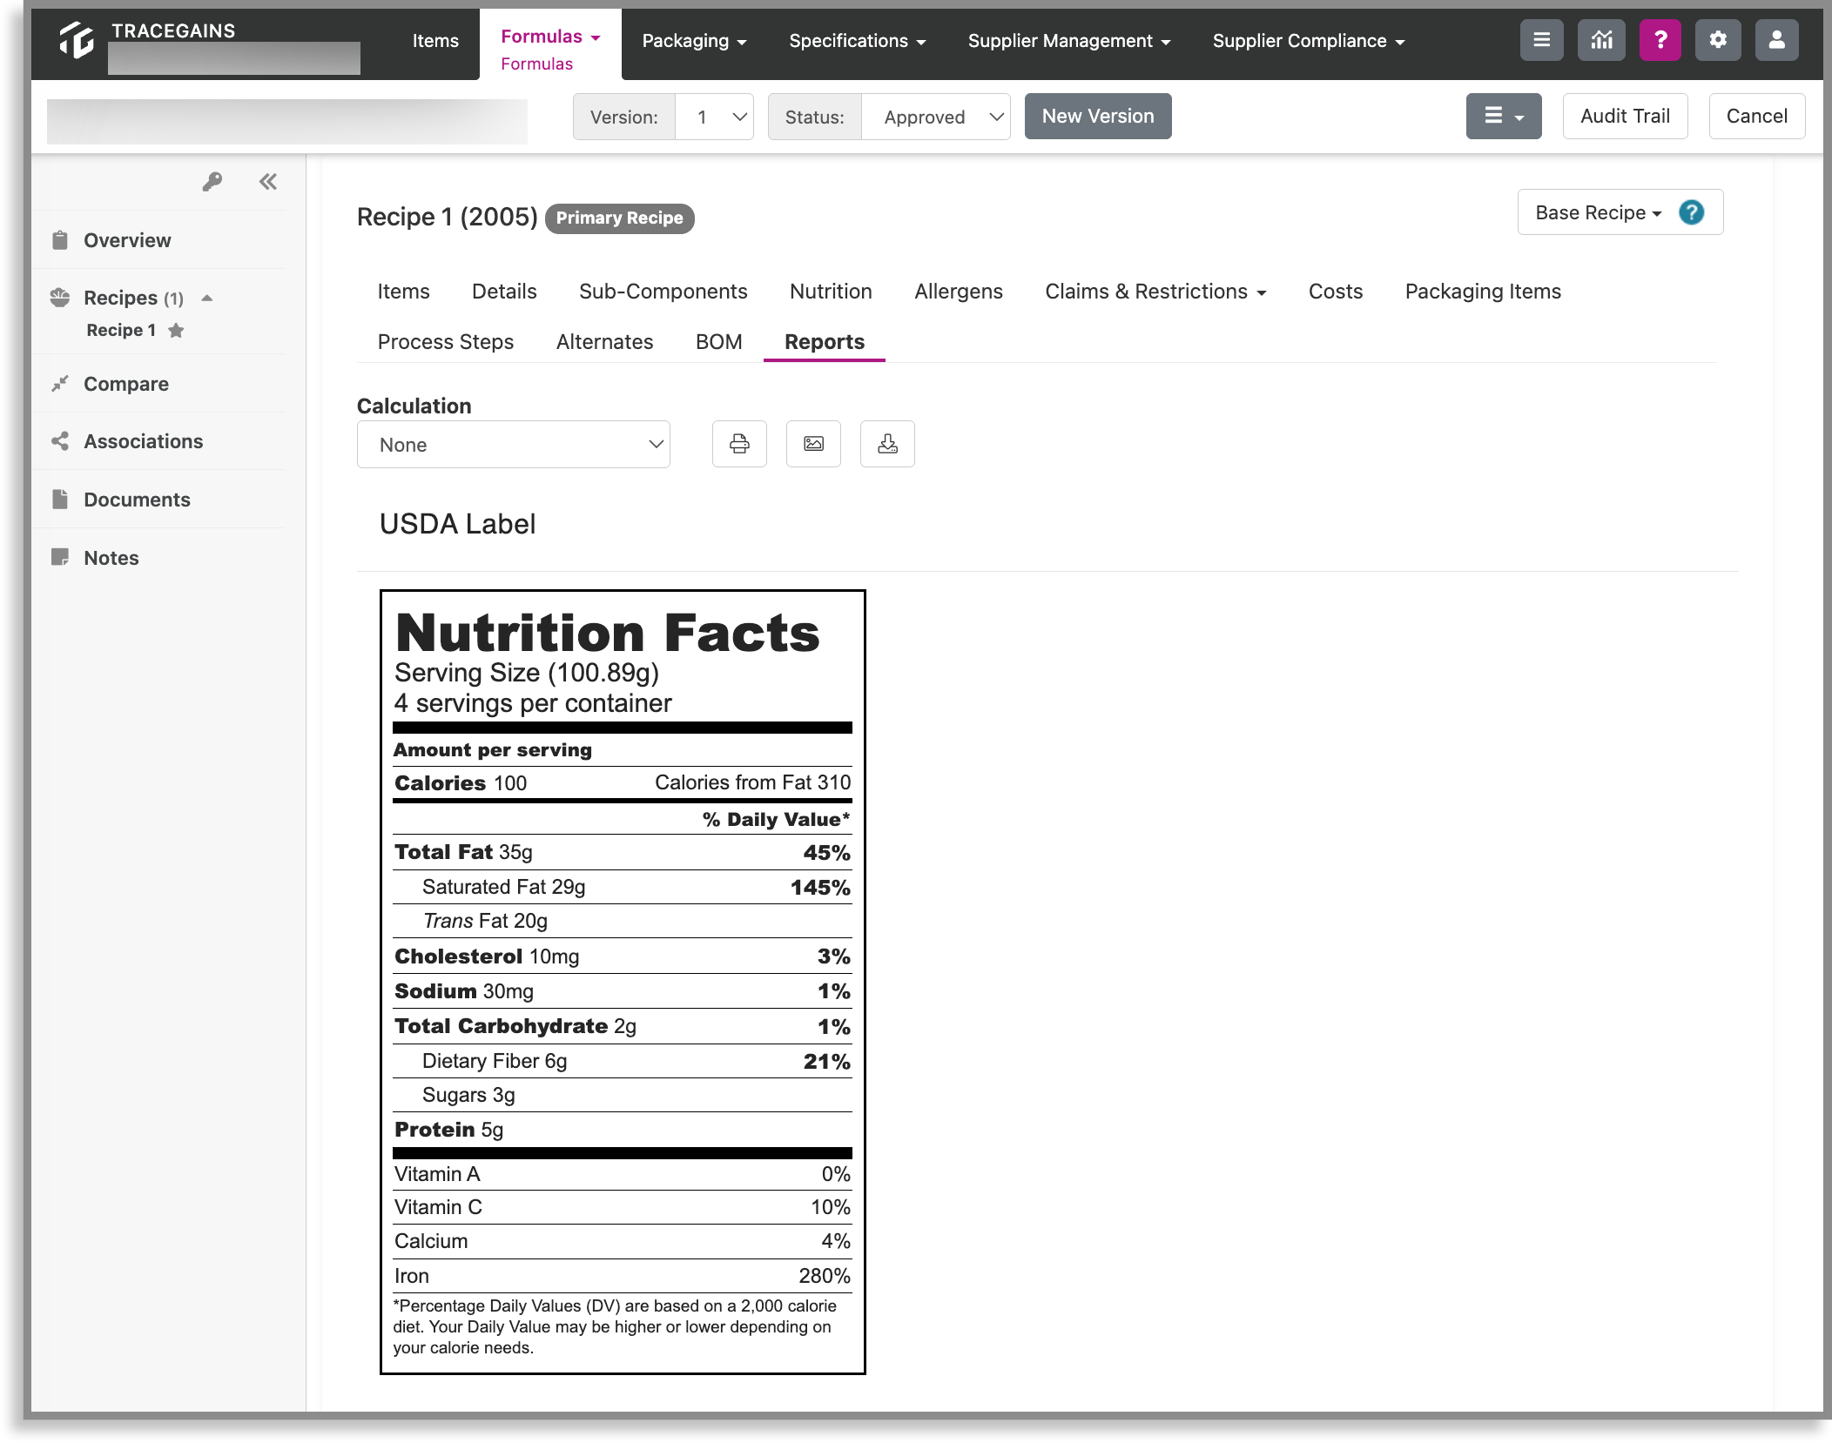Screen dimensions: 1832x1443
Task: Open Documents in the sidebar
Action: (137, 500)
